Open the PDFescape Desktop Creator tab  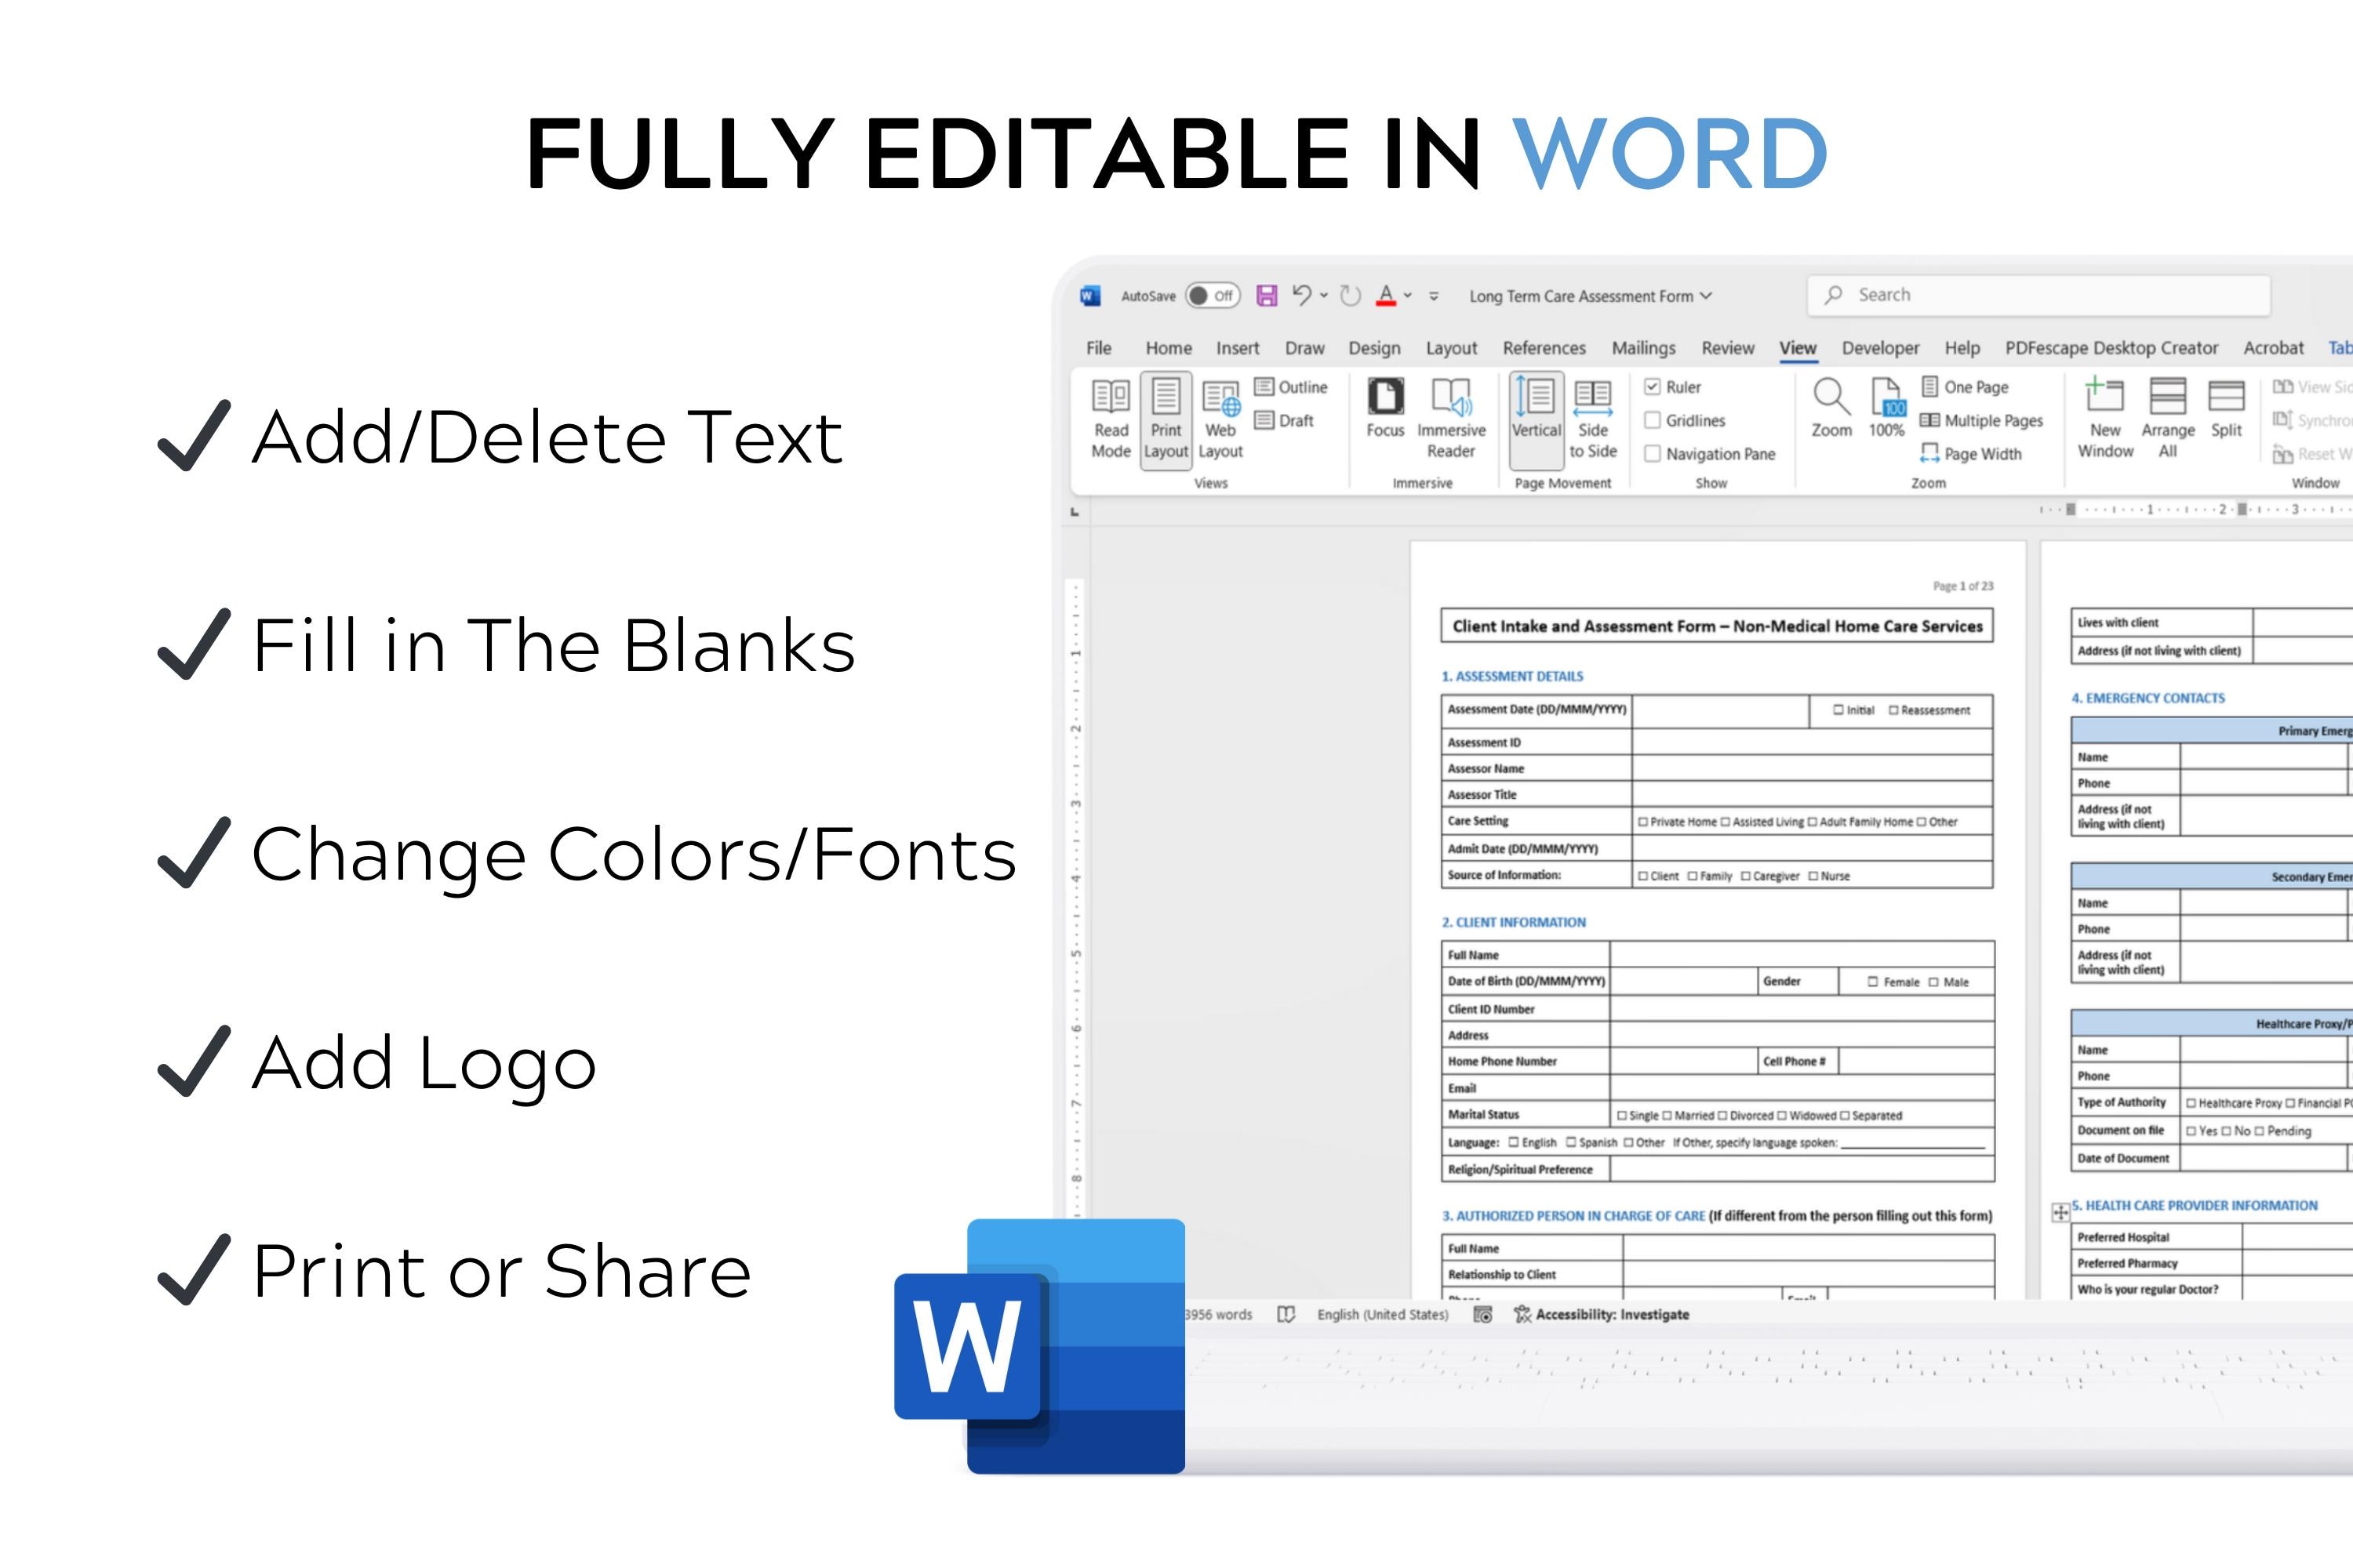pos(2111,348)
